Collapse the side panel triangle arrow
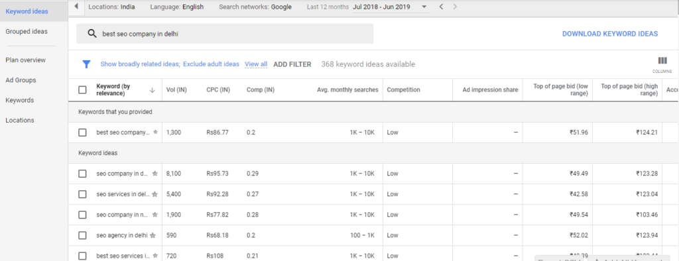Image resolution: width=679 pixels, height=261 pixels. pyautogui.click(x=76, y=7)
